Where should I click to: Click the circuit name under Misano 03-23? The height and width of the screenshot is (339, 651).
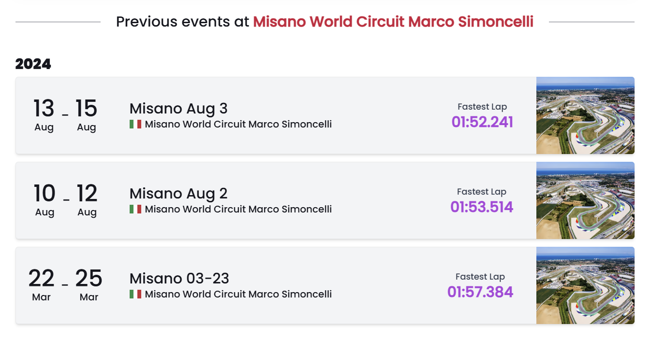[x=238, y=294]
